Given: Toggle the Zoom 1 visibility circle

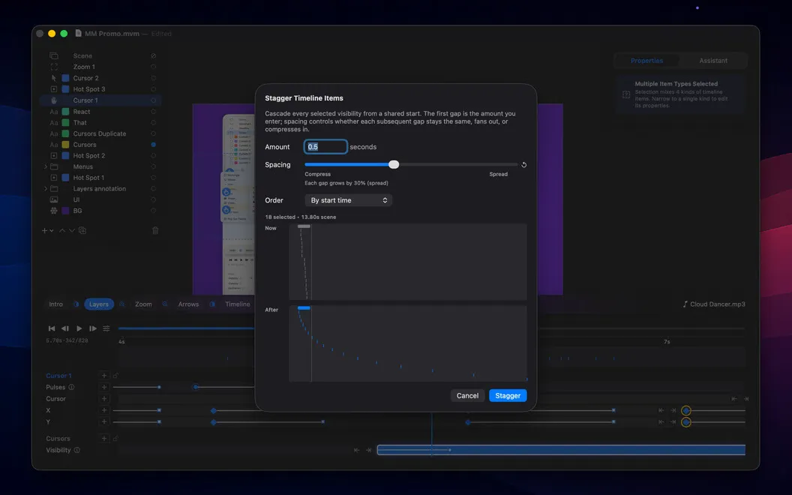Looking at the screenshot, I should (154, 67).
